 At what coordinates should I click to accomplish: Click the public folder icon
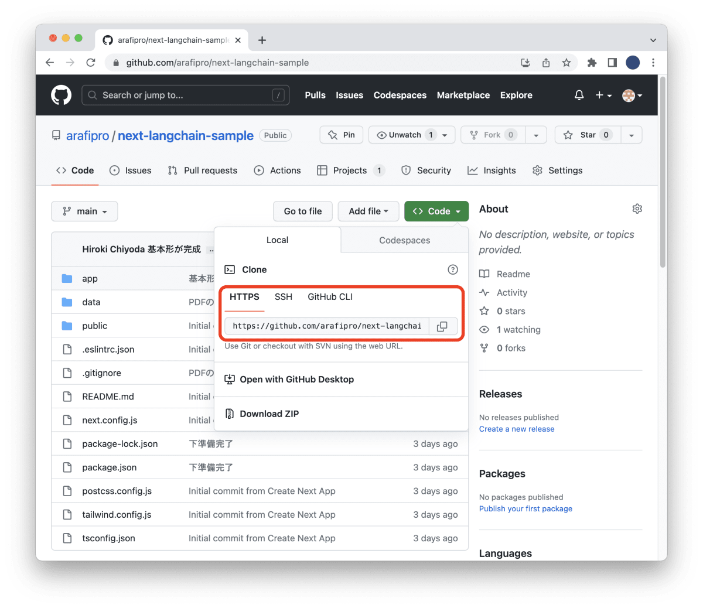67,326
